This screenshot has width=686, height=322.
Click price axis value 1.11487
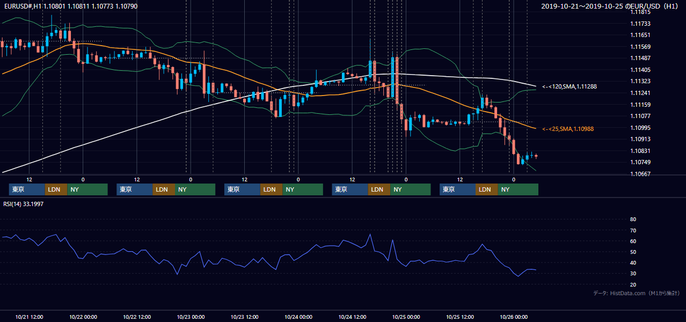point(640,58)
